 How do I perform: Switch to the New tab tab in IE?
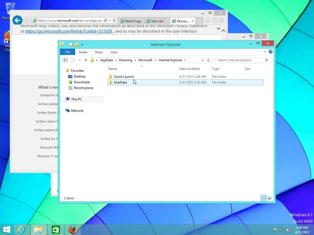point(157,21)
